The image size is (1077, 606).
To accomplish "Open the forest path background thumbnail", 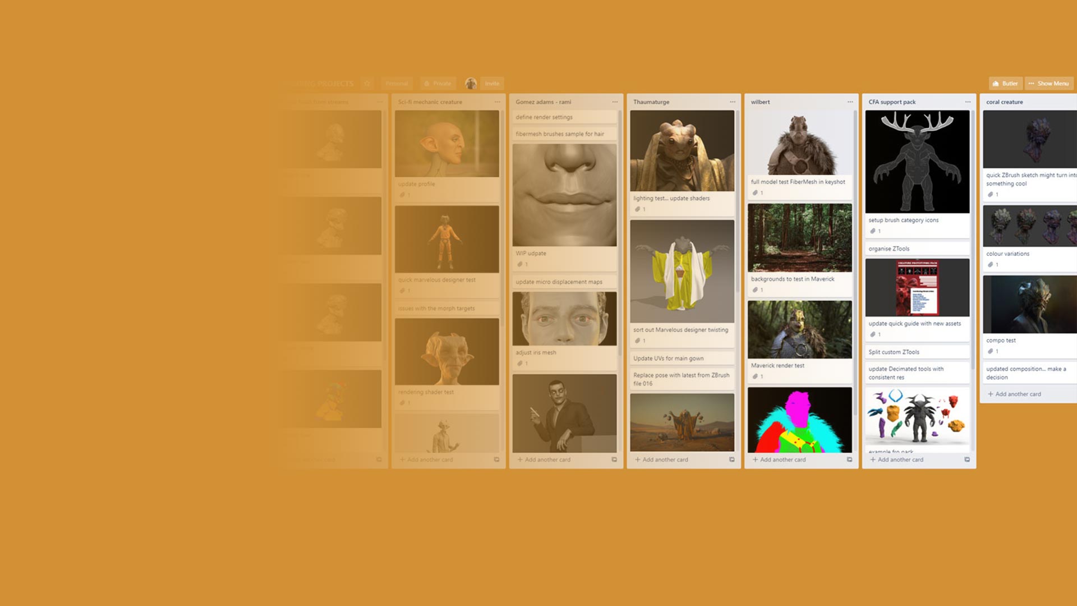I will tap(799, 238).
